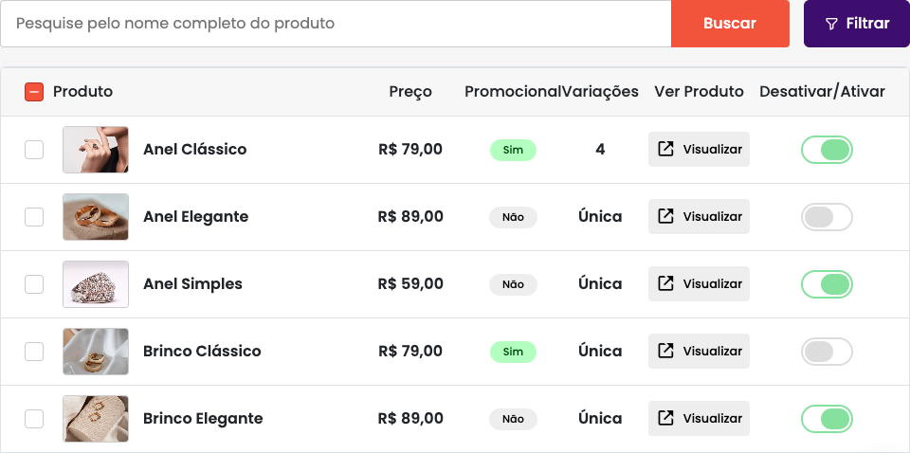Tick the Brinco Elegante row checkbox
Viewport: 910px width, 453px height.
(34, 419)
